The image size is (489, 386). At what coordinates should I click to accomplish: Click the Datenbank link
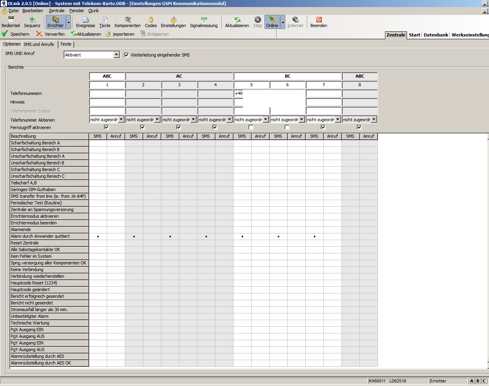click(436, 35)
